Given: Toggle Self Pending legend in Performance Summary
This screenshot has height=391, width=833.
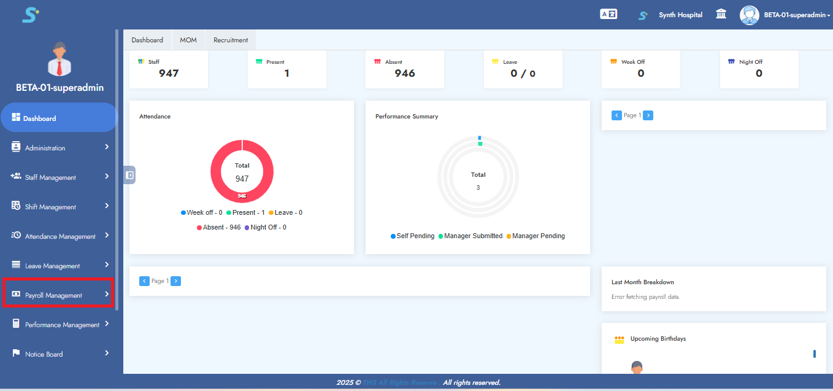Looking at the screenshot, I should 412,236.
